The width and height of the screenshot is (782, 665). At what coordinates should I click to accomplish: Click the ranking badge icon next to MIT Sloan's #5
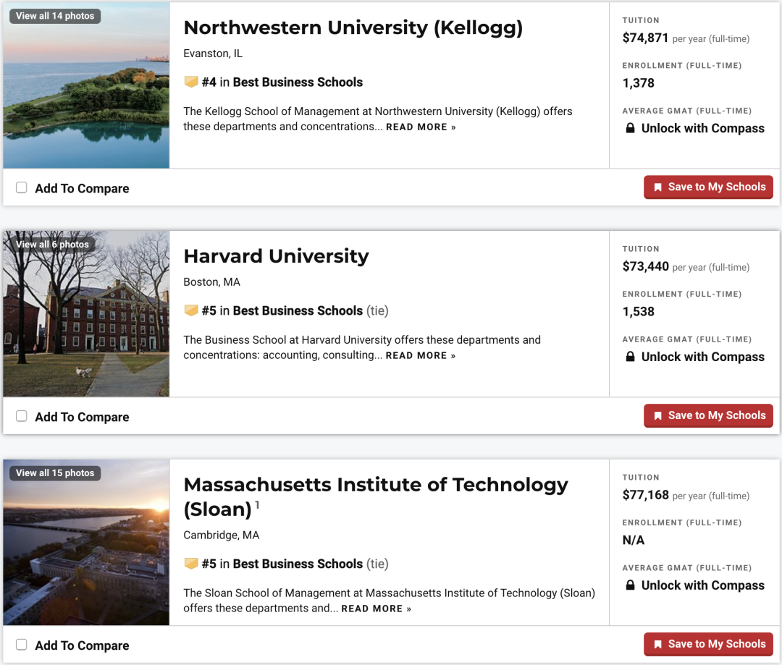pos(191,563)
